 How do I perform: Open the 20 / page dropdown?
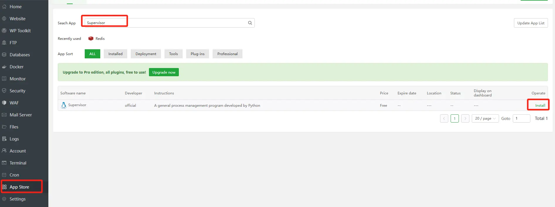(485, 118)
